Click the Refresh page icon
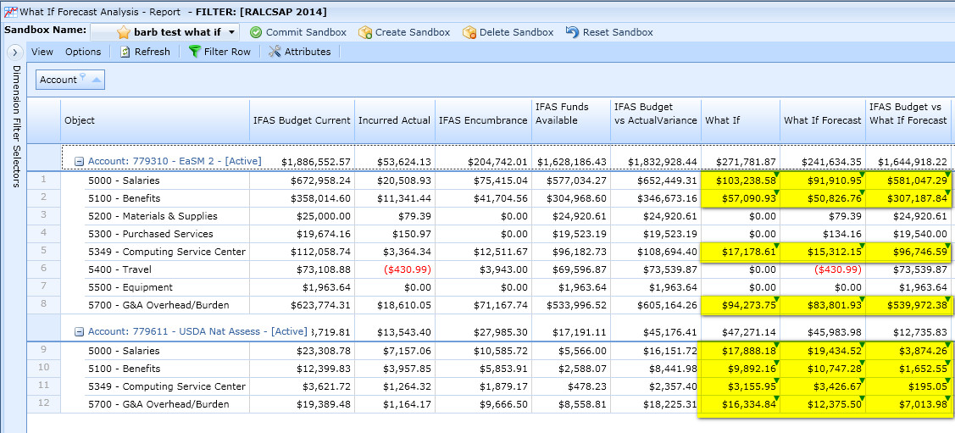The height and width of the screenshot is (433, 955). click(x=125, y=52)
